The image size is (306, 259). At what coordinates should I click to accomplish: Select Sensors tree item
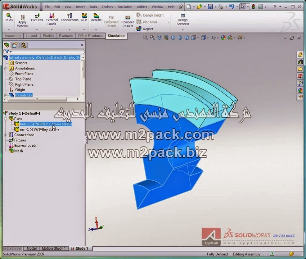point(21,63)
